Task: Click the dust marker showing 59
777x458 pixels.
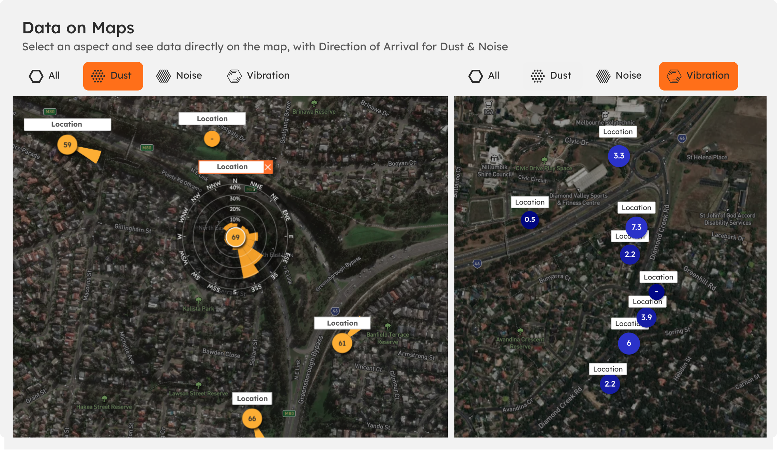Action: [x=67, y=145]
